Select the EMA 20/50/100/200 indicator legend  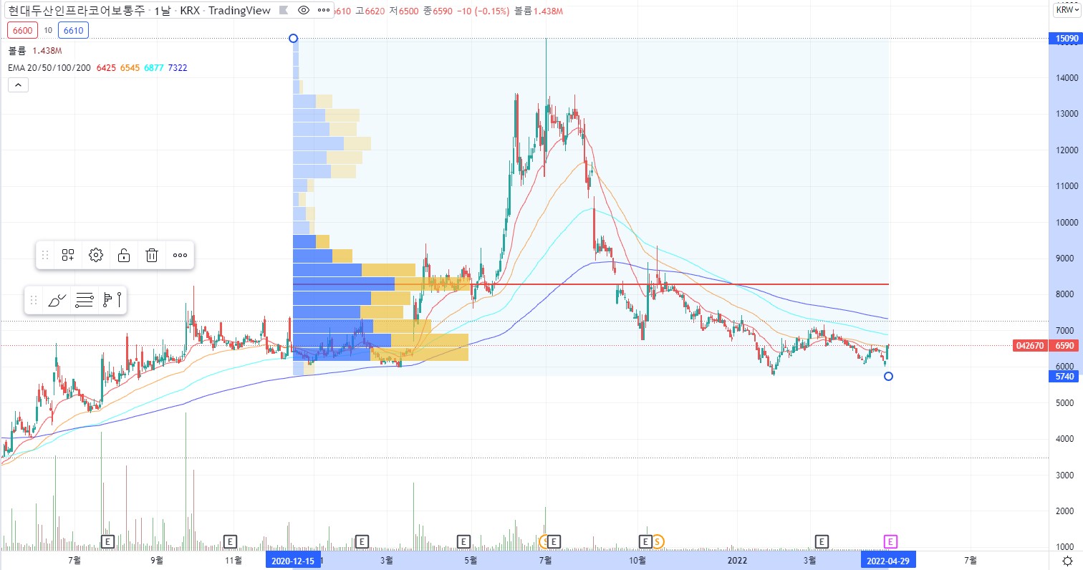point(49,67)
